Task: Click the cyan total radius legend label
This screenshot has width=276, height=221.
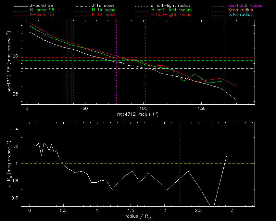Action: click(240, 15)
